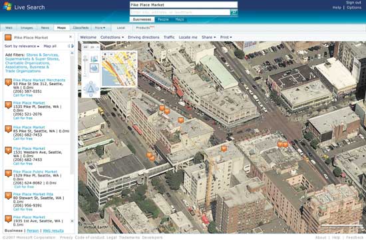
Task: Switch map to 2D mode
Action: click(x=86, y=47)
